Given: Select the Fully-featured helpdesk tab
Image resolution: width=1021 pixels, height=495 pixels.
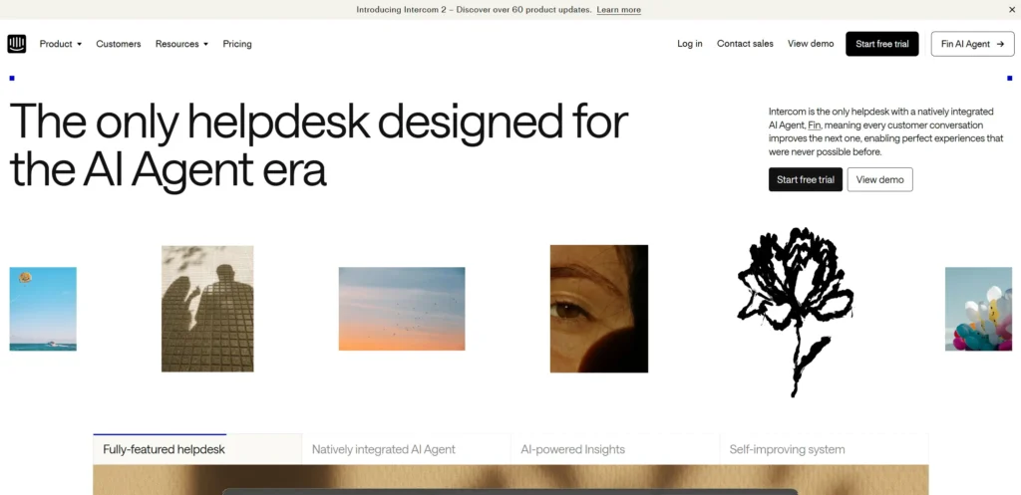Looking at the screenshot, I should pos(197,449).
